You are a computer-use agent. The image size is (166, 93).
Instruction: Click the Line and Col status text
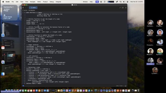(120, 86)
